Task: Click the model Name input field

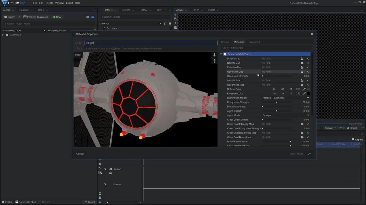Action: (151, 43)
